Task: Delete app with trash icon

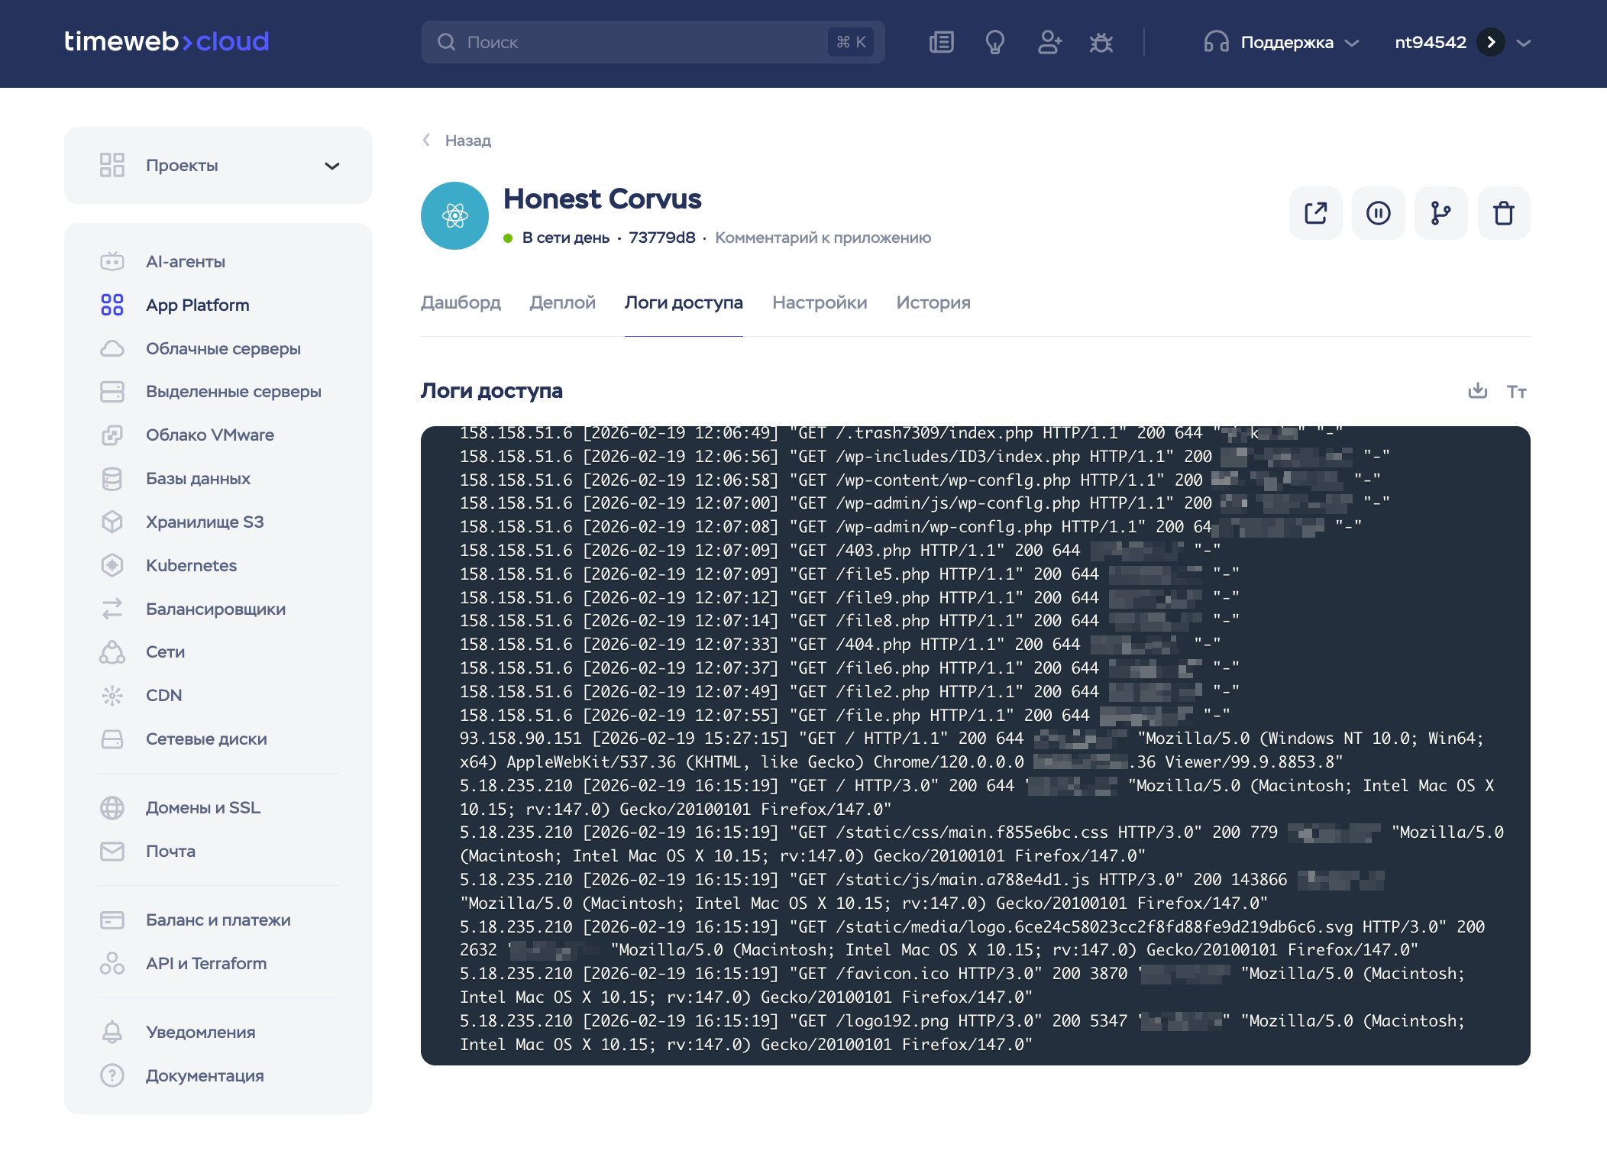Action: click(x=1503, y=213)
